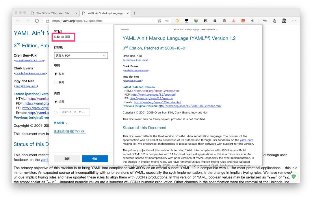This screenshot has width=312, height=199.
Task: Open the blue round face extension icon
Action: pyautogui.click(x=224, y=21)
